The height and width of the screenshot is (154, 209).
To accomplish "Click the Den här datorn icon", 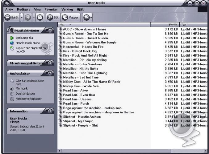I will click(x=12, y=94).
